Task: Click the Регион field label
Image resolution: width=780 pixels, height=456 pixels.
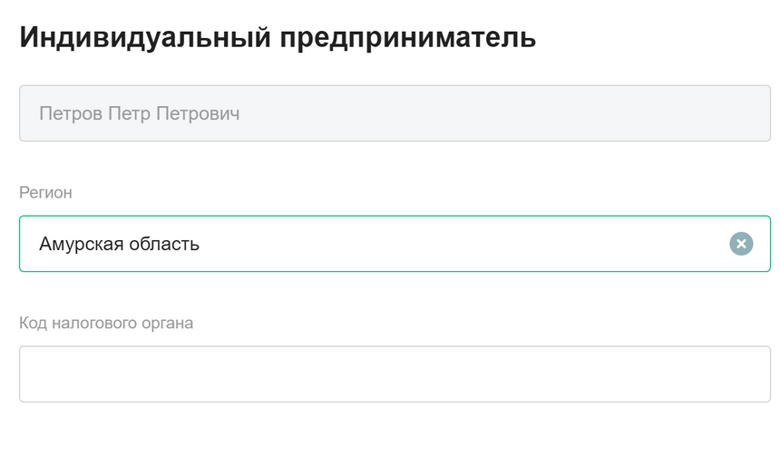Action: [45, 192]
